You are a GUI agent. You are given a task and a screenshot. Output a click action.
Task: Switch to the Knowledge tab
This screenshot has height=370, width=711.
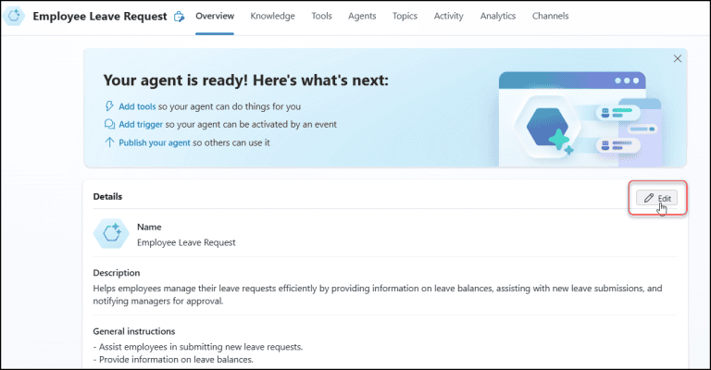[x=272, y=16]
